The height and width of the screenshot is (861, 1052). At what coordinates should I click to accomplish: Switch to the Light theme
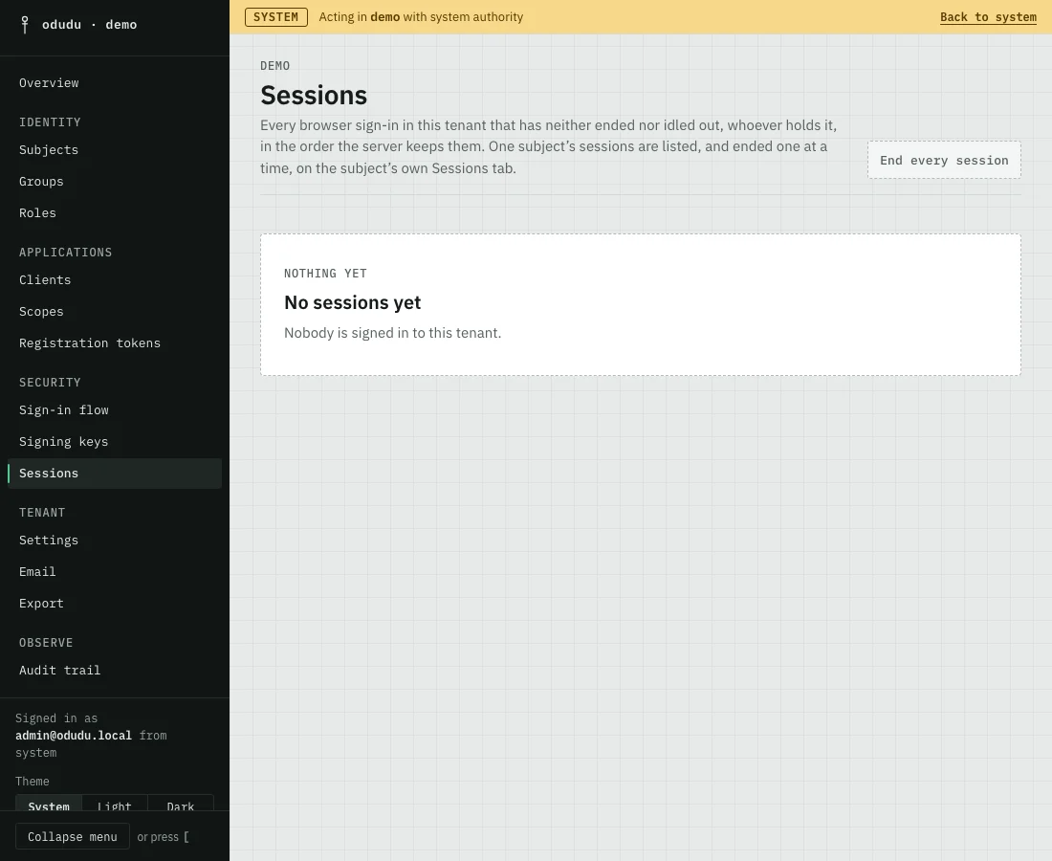(x=115, y=804)
